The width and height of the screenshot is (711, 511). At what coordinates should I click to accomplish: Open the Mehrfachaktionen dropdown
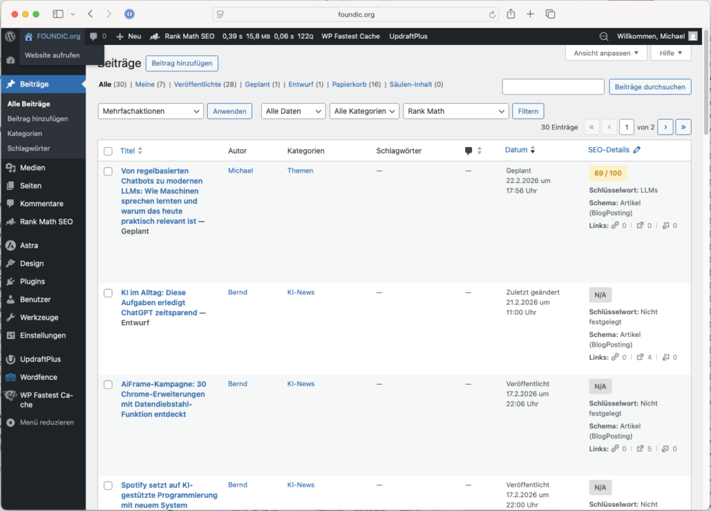(x=151, y=111)
